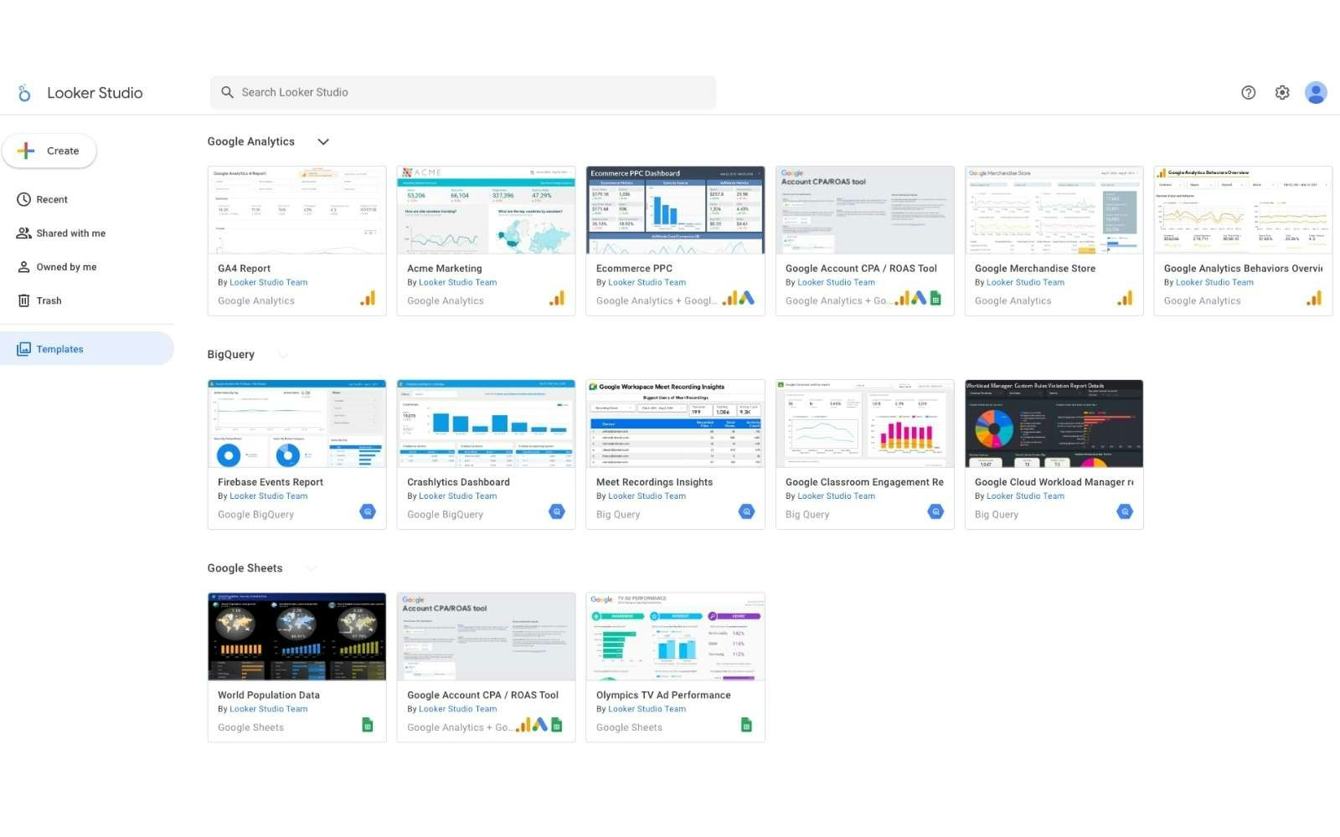Open the Crashlytics Dashboard thumbnail

[x=486, y=424]
